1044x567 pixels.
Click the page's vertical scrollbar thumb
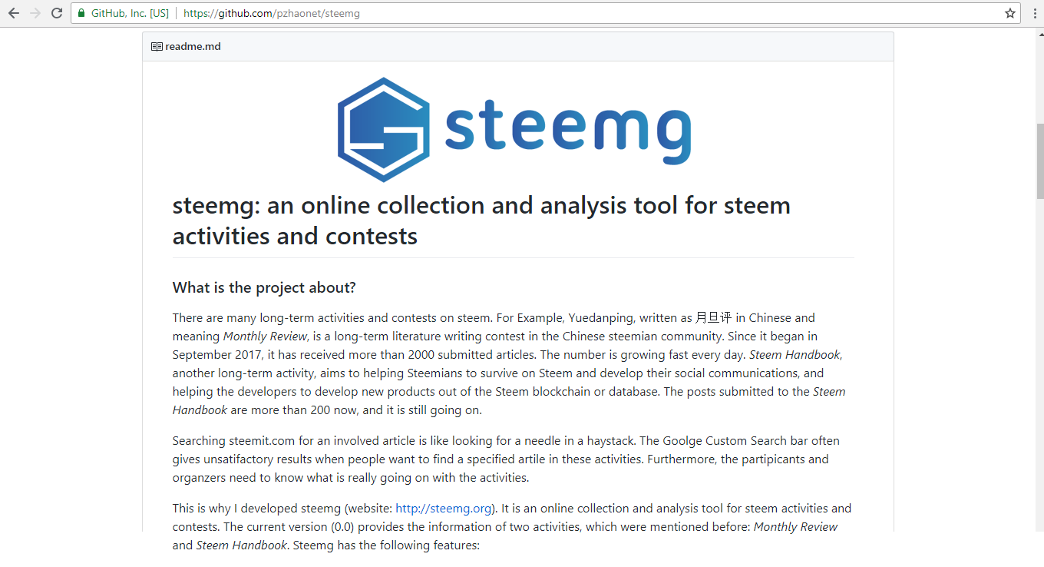pyautogui.click(x=1040, y=161)
